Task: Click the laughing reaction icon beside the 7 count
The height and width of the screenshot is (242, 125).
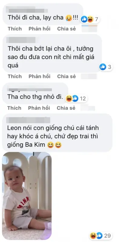Action: click(90, 19)
